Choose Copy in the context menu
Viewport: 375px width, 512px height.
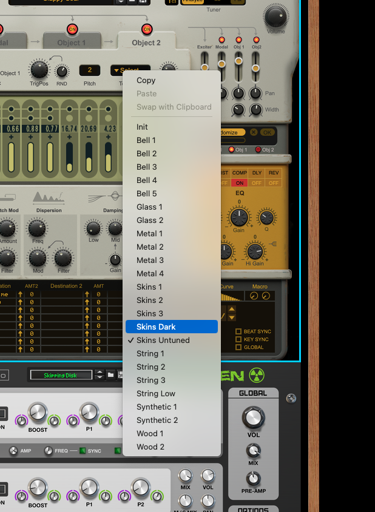tap(146, 80)
